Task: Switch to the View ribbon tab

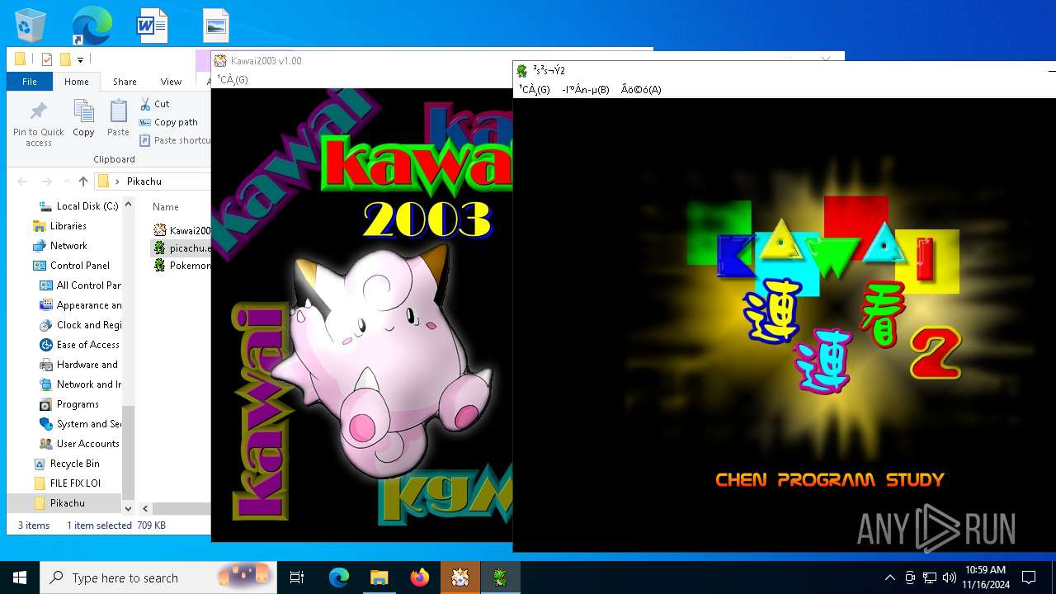Action: point(171,82)
